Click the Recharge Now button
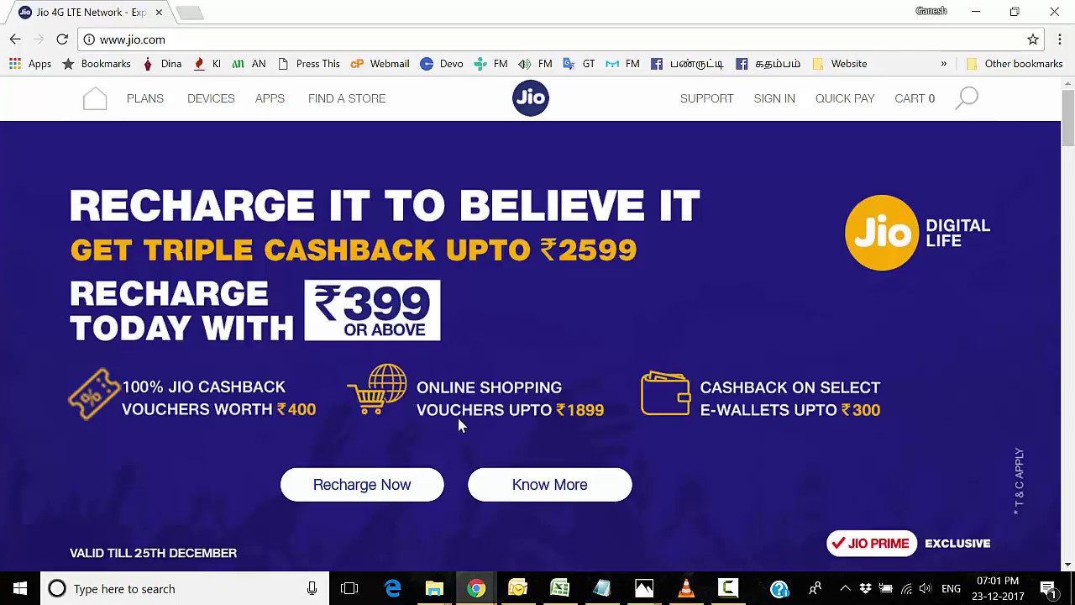Image resolution: width=1075 pixels, height=605 pixels. pyautogui.click(x=362, y=485)
